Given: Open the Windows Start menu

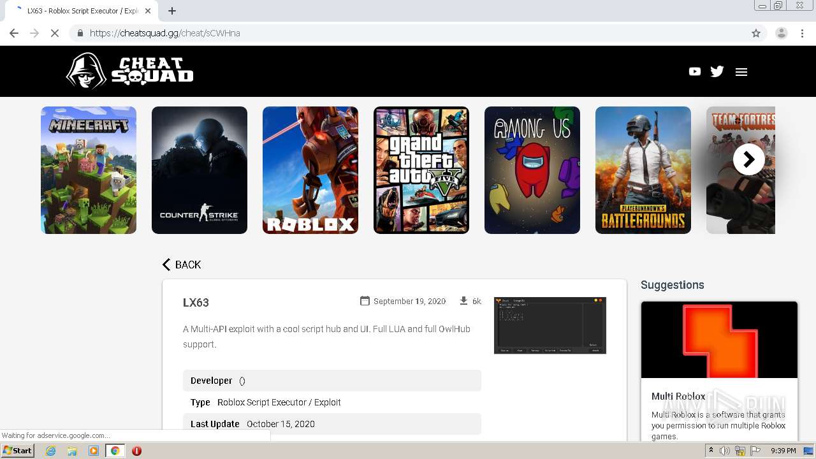Looking at the screenshot, I should point(18,451).
